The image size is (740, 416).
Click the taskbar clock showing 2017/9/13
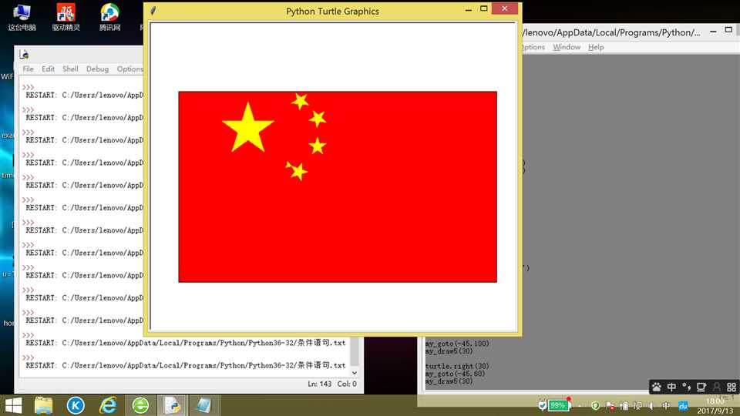(x=715, y=406)
